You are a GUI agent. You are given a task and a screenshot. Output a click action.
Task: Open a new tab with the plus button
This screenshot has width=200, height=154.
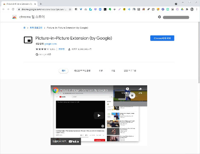pyautogui.click(x=41, y=4)
